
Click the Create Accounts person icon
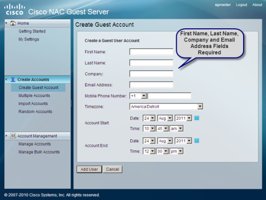[x=13, y=79]
